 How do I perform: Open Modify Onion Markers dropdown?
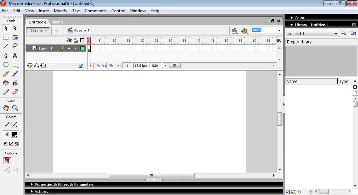tap(119, 66)
